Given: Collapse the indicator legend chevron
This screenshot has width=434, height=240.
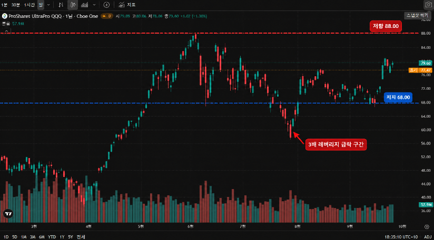Looking at the screenshot, I should tap(7, 31).
